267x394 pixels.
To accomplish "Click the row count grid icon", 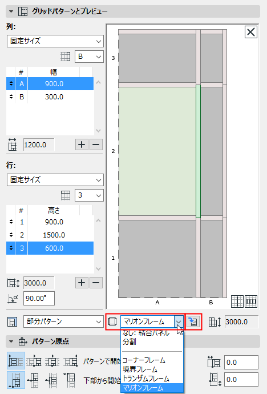I will [x=66, y=195].
